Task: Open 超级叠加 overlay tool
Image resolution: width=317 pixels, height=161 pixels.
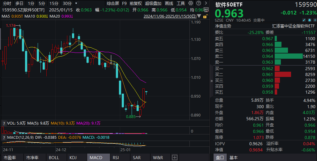Action: point(153,3)
